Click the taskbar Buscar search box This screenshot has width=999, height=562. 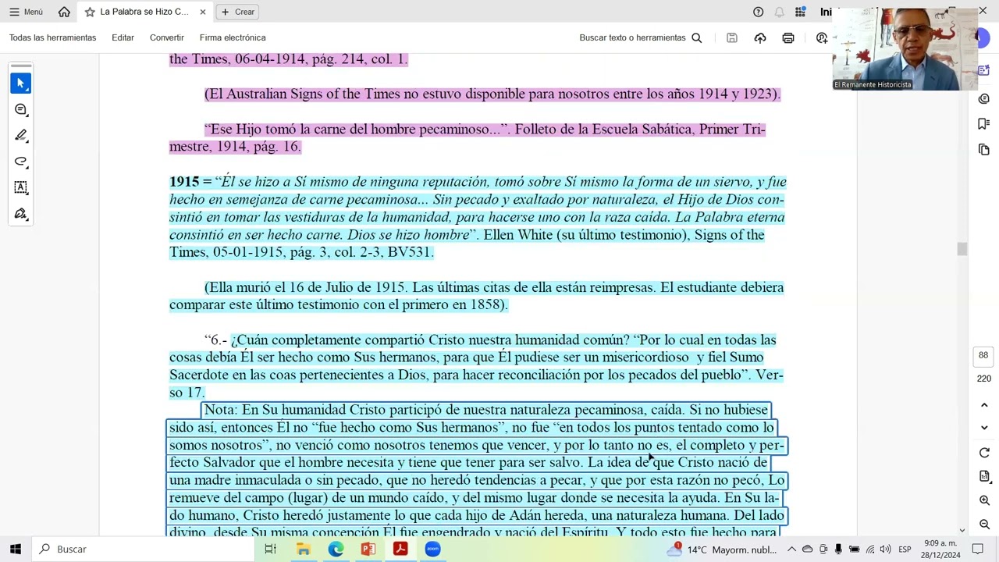[x=144, y=549]
